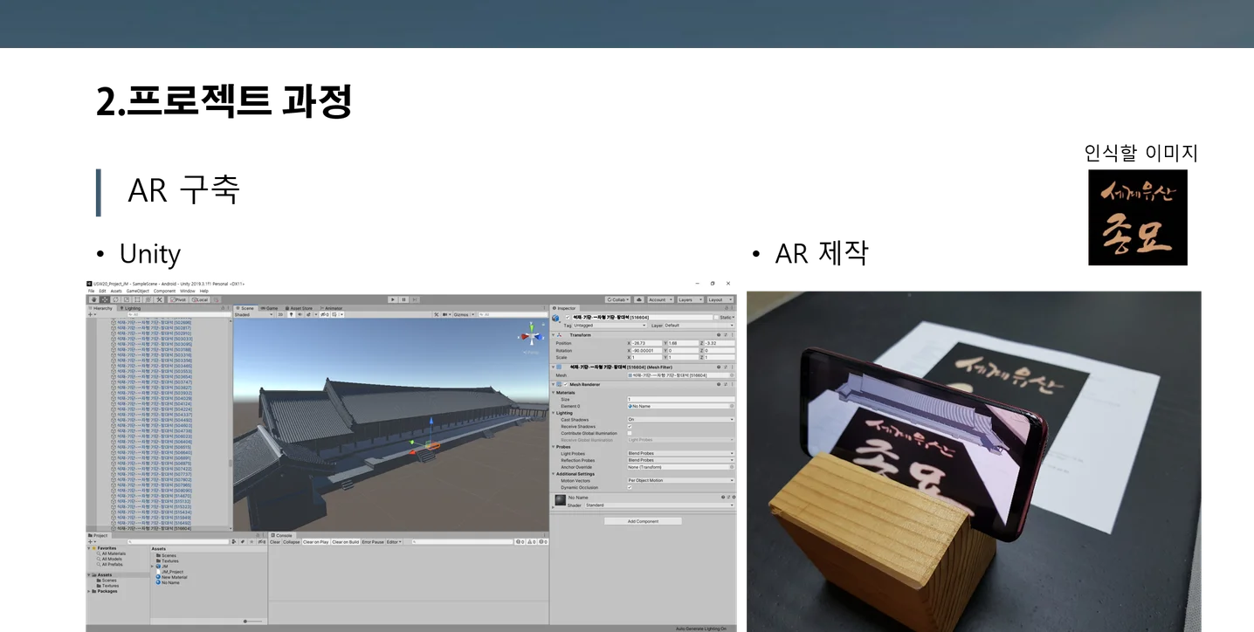Open the Layout dropdown
The image size is (1254, 632).
(720, 299)
